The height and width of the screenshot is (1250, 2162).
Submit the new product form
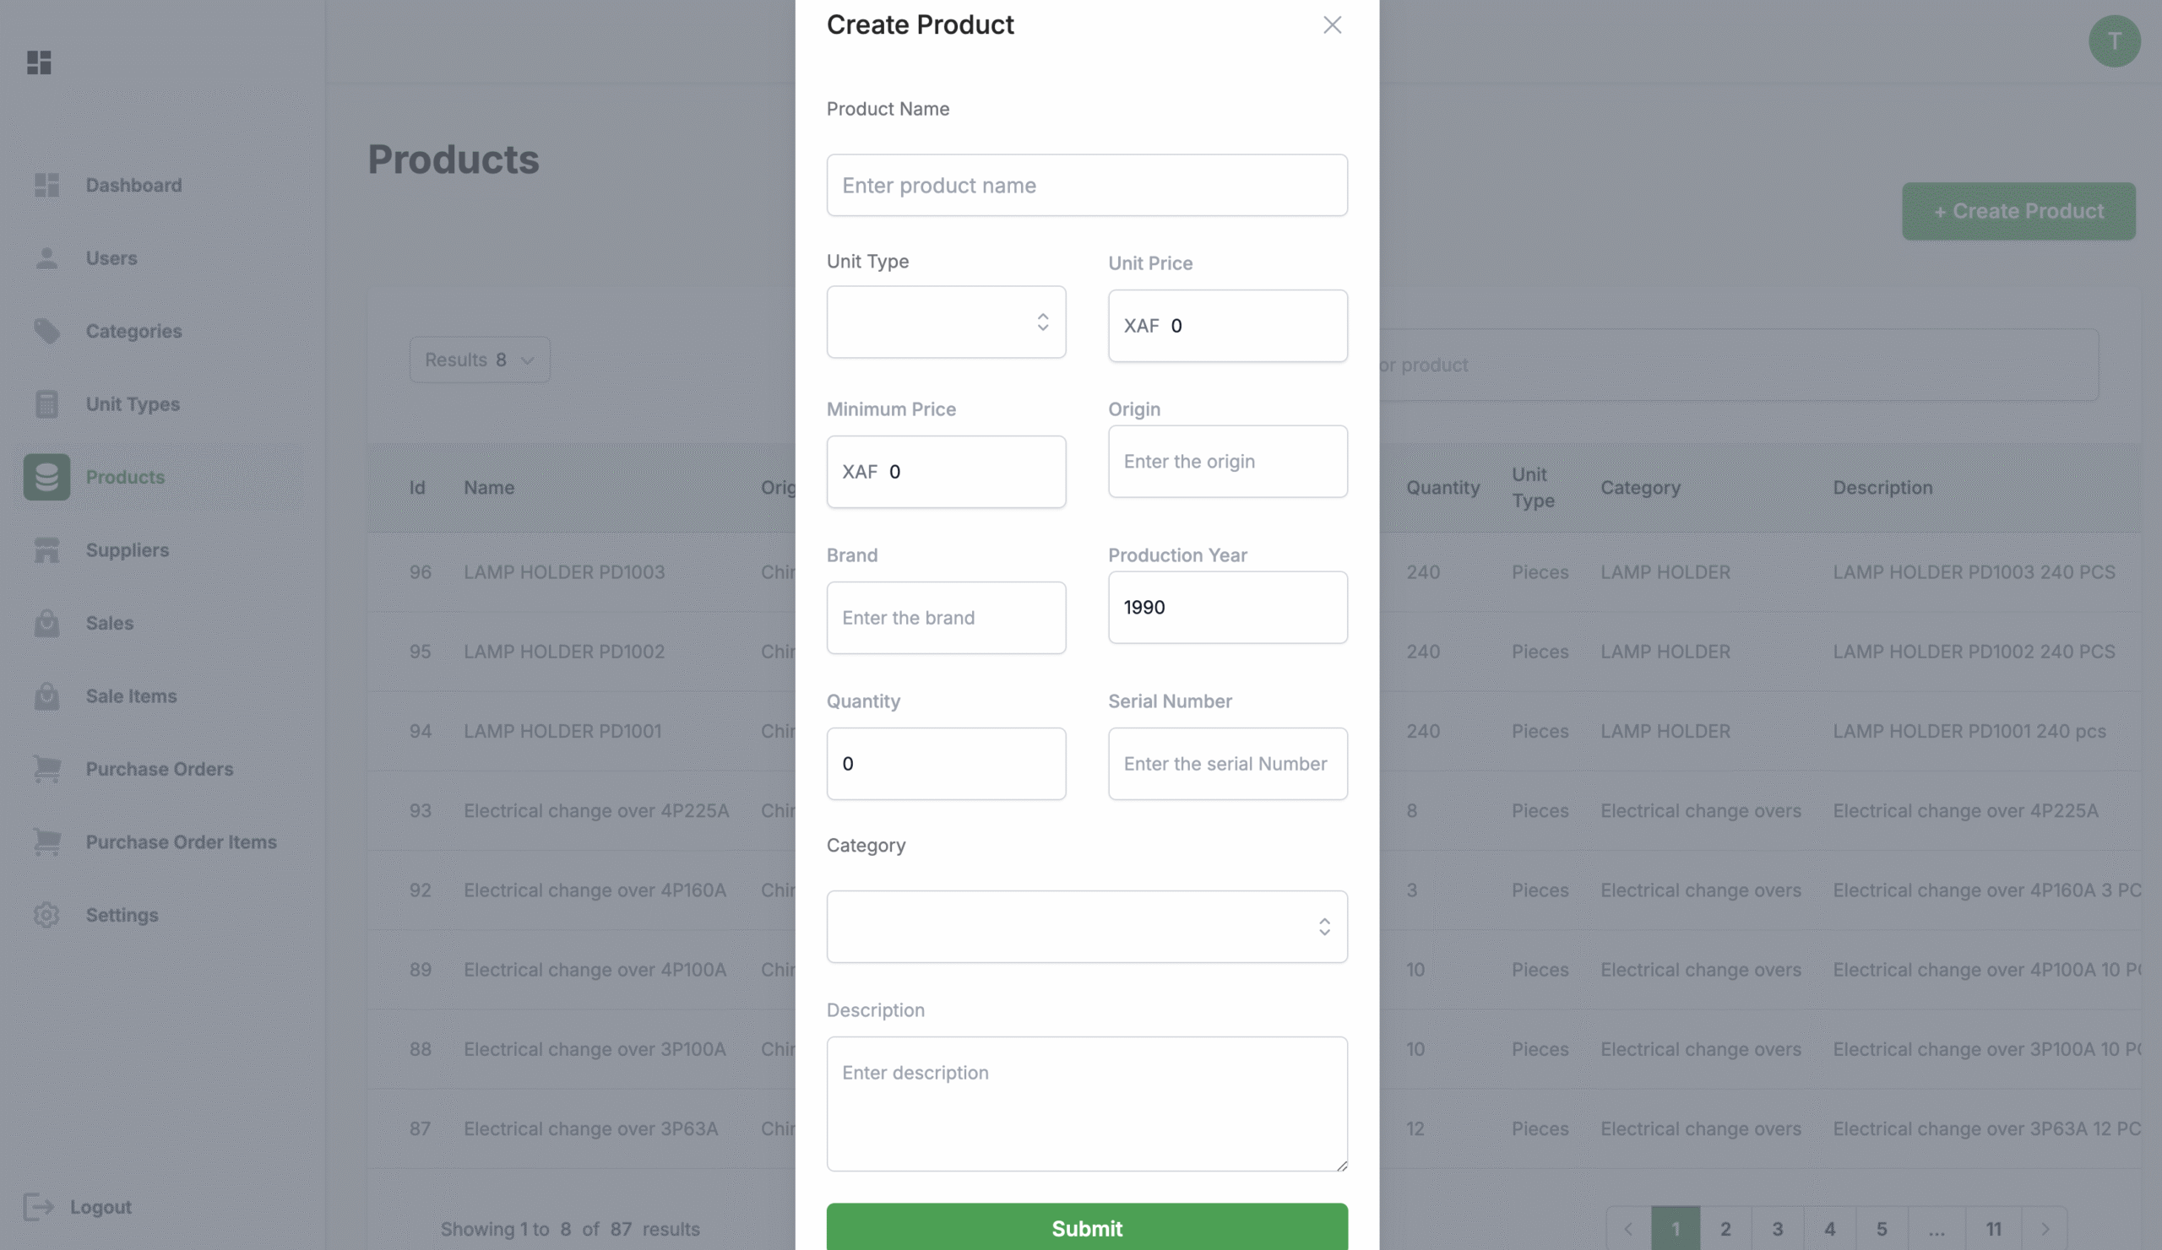(1086, 1228)
